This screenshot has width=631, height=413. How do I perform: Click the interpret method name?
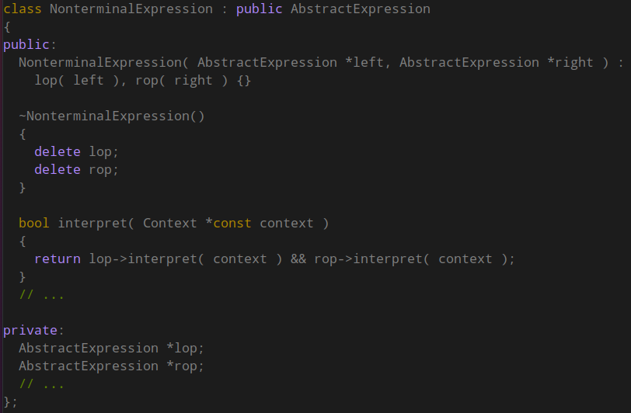pos(92,223)
